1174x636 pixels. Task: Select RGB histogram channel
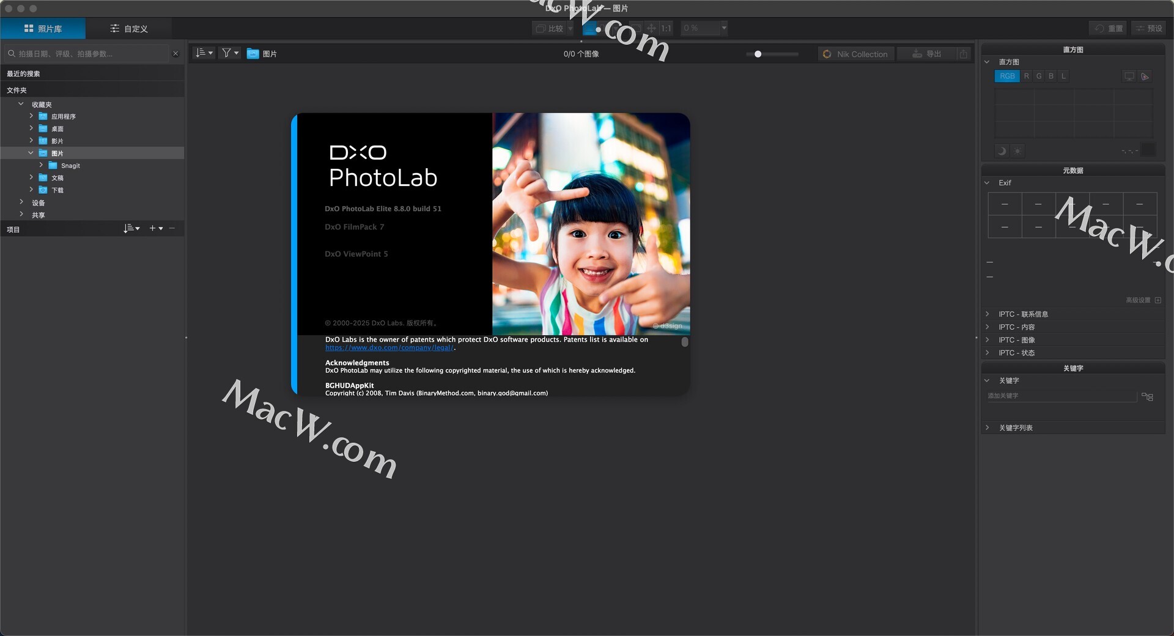point(1007,76)
